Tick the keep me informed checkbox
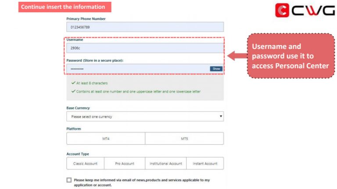Screen dimensions: 337x189 pos(69,180)
